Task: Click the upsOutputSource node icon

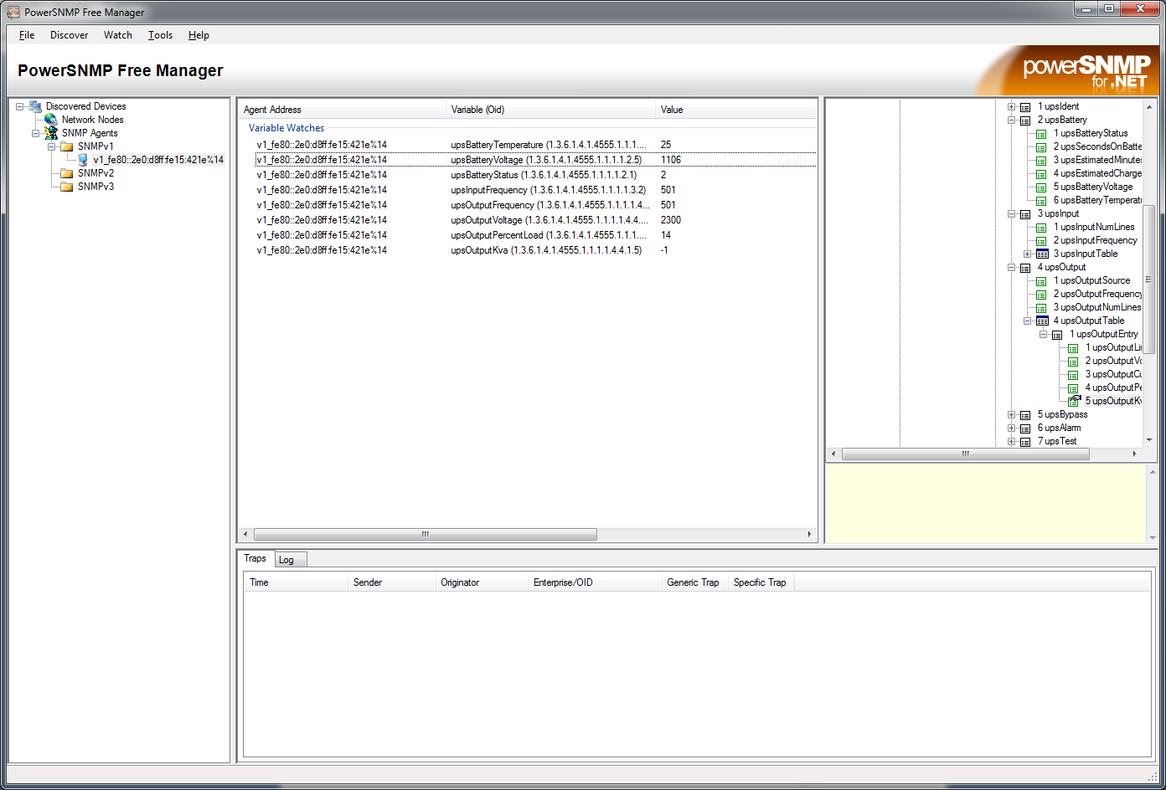Action: click(1042, 280)
